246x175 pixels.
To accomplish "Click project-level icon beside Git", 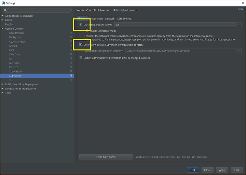I will [71, 59].
